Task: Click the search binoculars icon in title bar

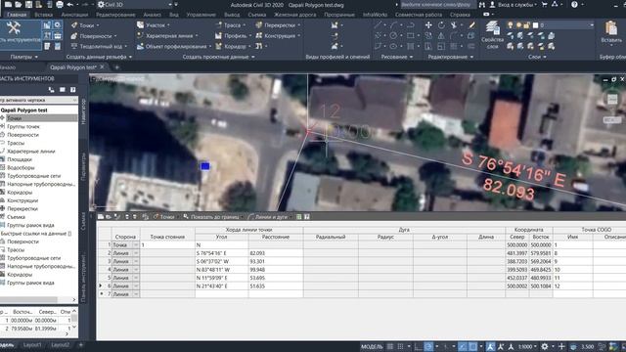Action: 482,4
